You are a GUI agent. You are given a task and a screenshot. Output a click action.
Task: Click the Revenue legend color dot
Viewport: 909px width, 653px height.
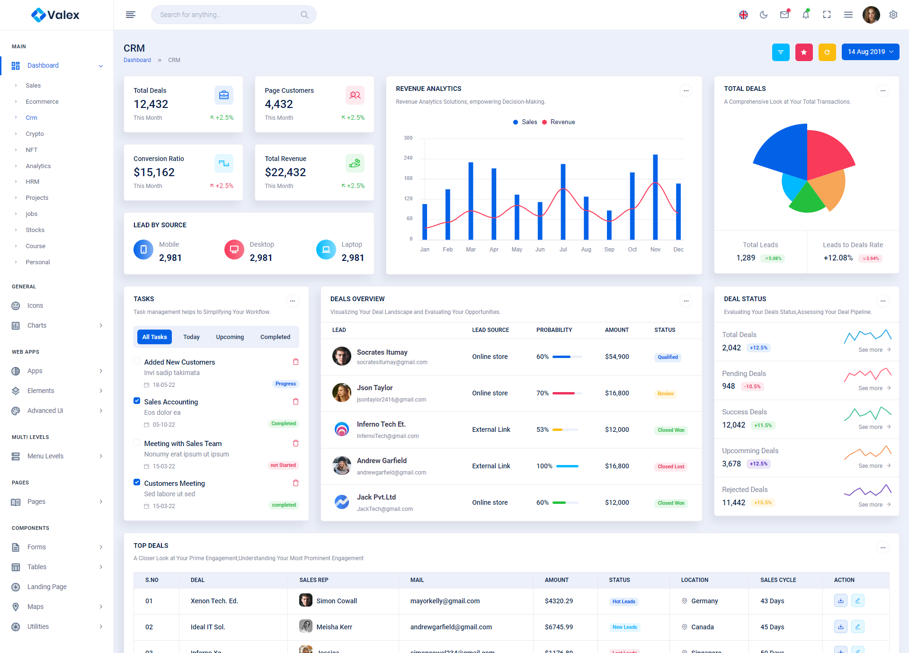point(544,122)
